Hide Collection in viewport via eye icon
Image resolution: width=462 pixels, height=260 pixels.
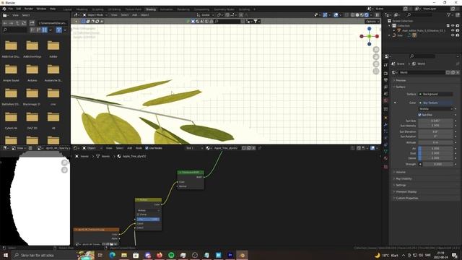(x=453, y=26)
